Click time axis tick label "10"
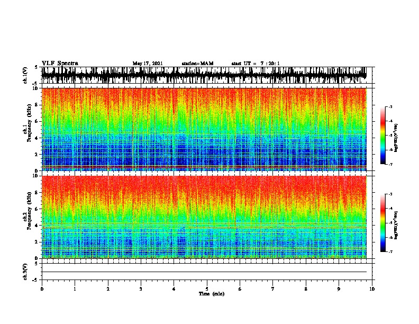Image resolution: width=419 pixels, height=324 pixels. (372, 289)
